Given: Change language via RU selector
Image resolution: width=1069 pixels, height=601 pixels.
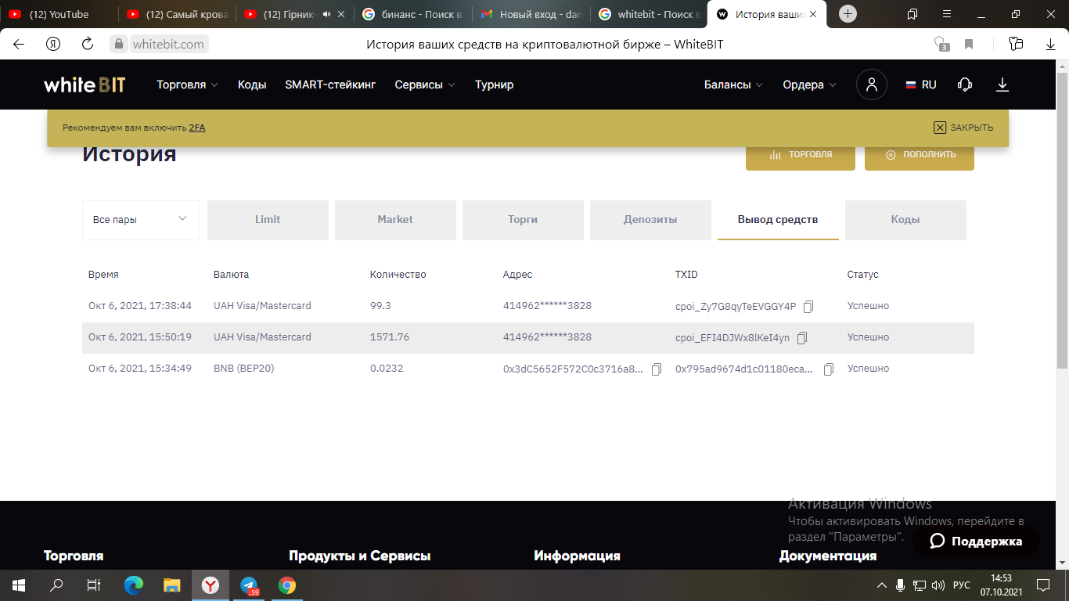Looking at the screenshot, I should click(921, 85).
